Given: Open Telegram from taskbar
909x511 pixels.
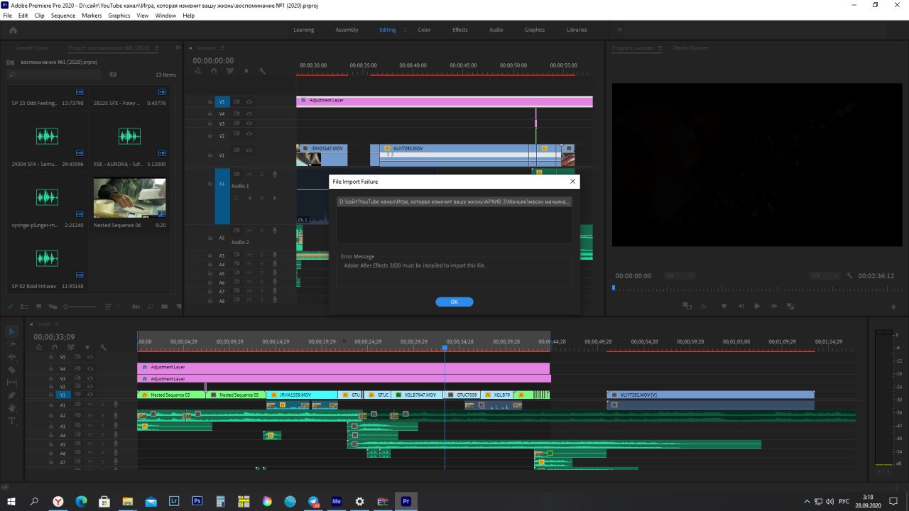Looking at the screenshot, I should (313, 501).
